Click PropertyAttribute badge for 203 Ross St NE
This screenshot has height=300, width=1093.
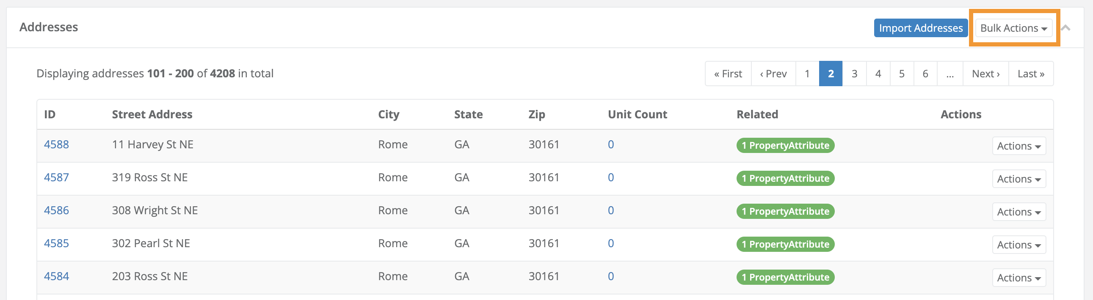tap(785, 277)
